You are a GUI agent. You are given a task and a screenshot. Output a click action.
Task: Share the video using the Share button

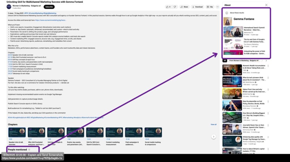pyautogui.click(x=184, y=7)
